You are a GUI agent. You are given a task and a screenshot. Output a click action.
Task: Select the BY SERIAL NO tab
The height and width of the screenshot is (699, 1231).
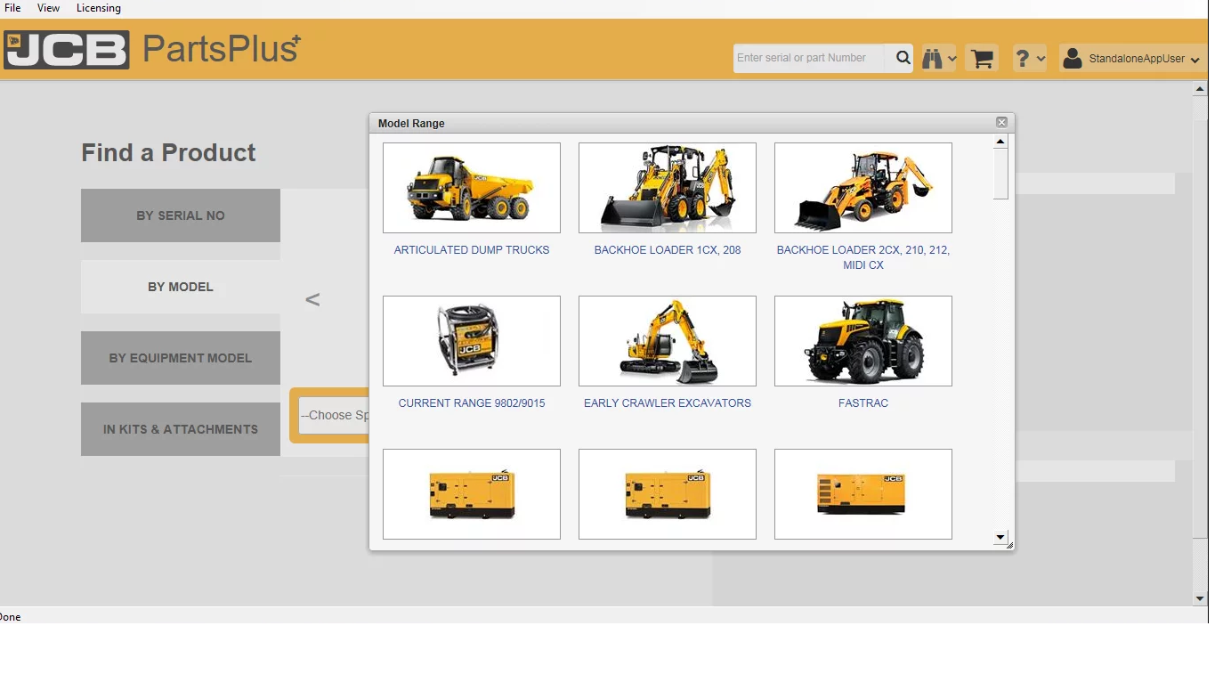(x=180, y=215)
